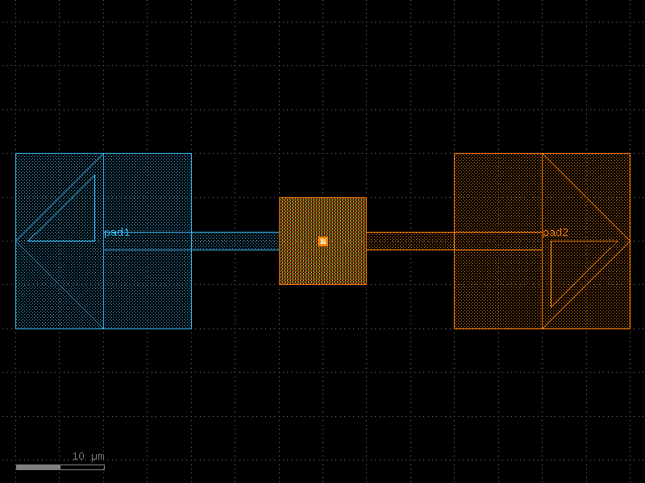Click the 10 µm scale label

tap(88, 456)
